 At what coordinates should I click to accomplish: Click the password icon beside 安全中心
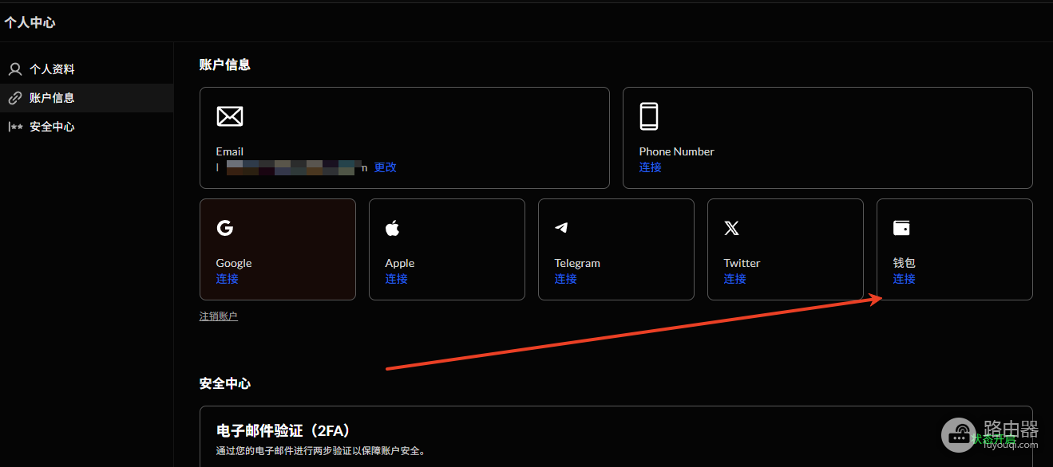click(15, 127)
